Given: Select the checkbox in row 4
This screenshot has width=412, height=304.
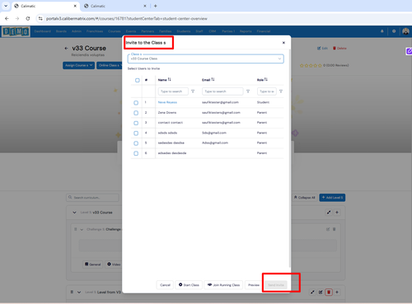Looking at the screenshot, I should pyautogui.click(x=136, y=133).
